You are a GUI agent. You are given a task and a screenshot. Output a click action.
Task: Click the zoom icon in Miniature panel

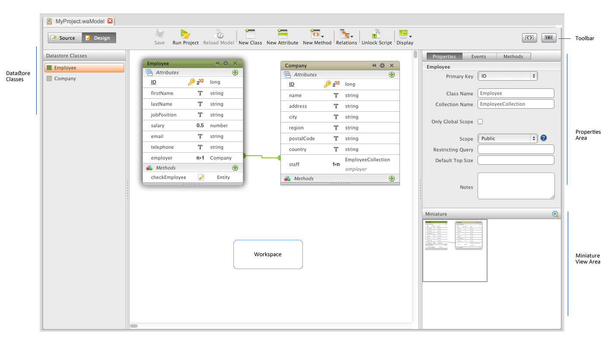pos(555,214)
